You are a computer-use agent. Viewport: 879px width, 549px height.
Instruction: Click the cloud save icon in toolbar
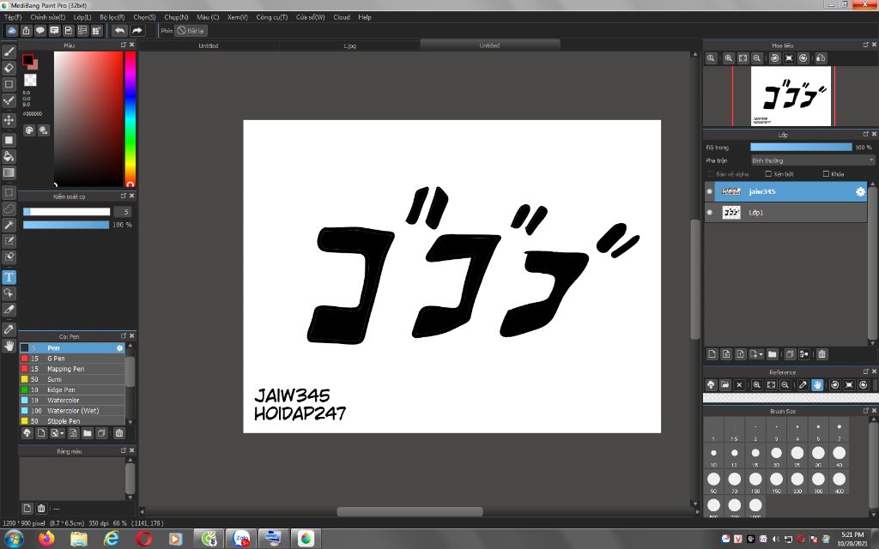pyautogui.click(x=12, y=31)
